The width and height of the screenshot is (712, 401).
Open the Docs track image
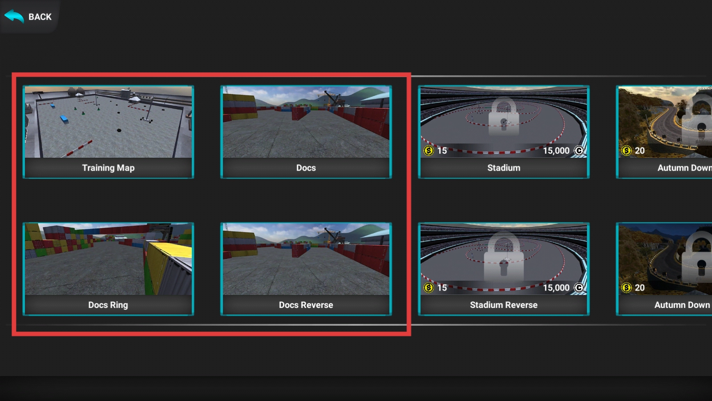pyautogui.click(x=306, y=122)
